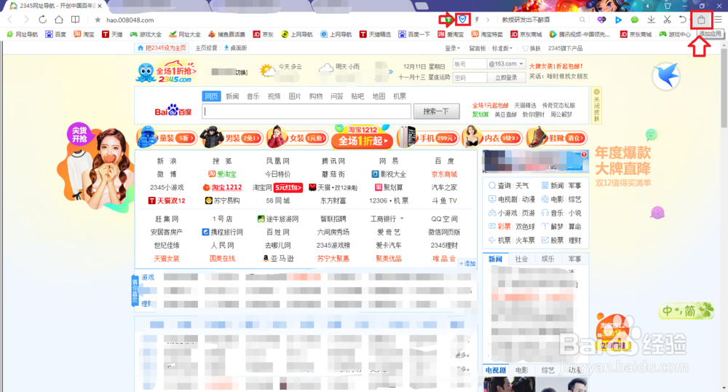Click the 搜索一下 search button
Image resolution: width=728 pixels, height=392 pixels.
click(436, 111)
